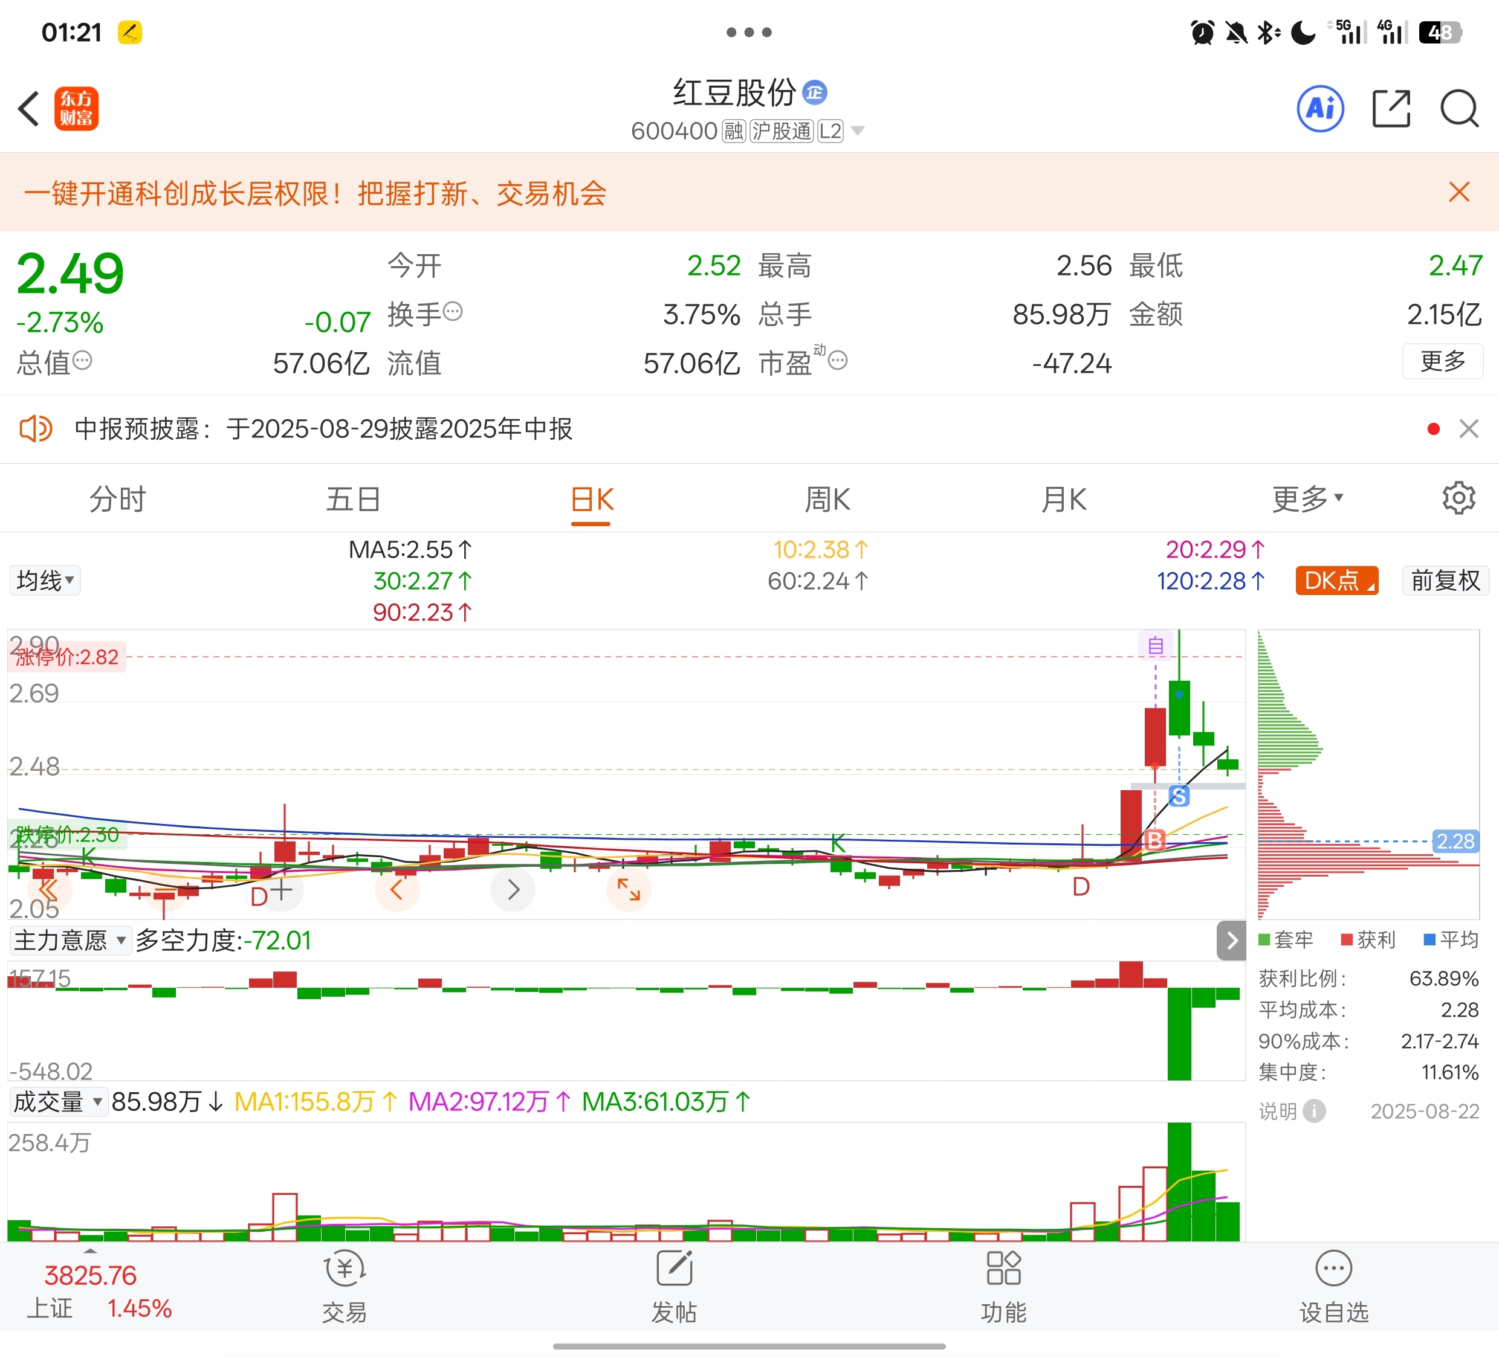Tap the purple 自 marker on chart
Viewport: 1499px width, 1358px height.
[x=1156, y=645]
